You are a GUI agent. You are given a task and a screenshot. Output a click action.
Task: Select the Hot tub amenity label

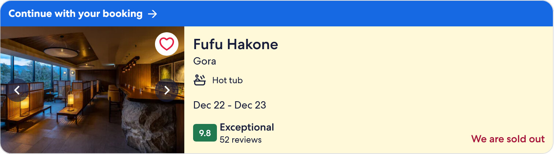[x=227, y=80]
